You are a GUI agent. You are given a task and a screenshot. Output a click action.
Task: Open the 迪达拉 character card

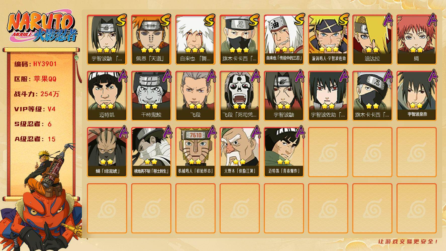point(372,40)
